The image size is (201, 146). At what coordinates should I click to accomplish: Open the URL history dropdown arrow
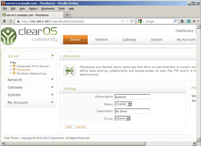click(127, 21)
